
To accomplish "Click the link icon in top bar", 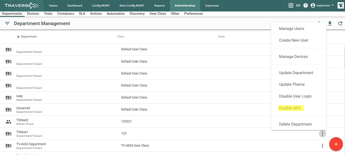I will pos(298,5).
